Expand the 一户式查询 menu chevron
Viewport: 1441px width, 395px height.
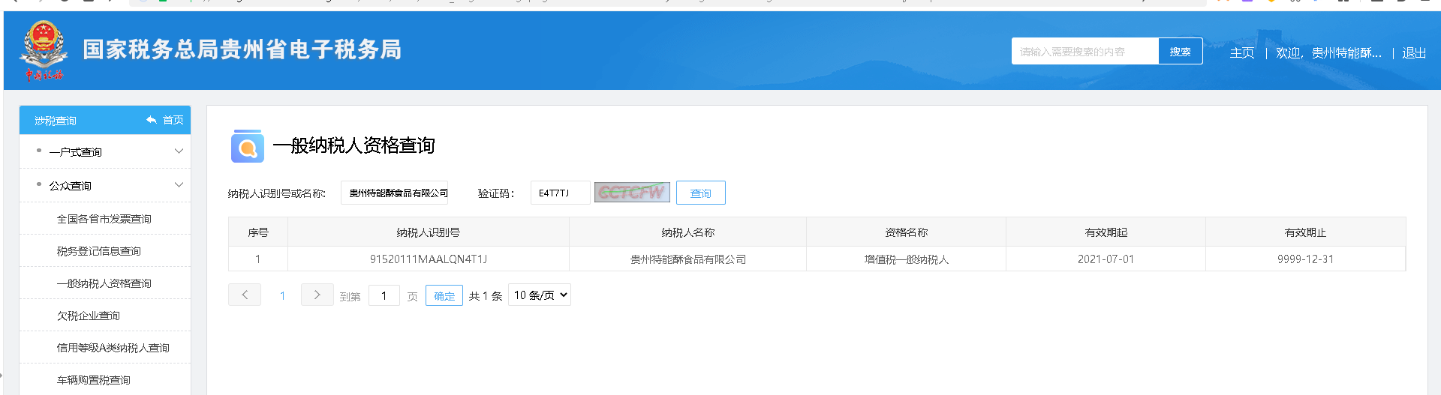(x=179, y=151)
